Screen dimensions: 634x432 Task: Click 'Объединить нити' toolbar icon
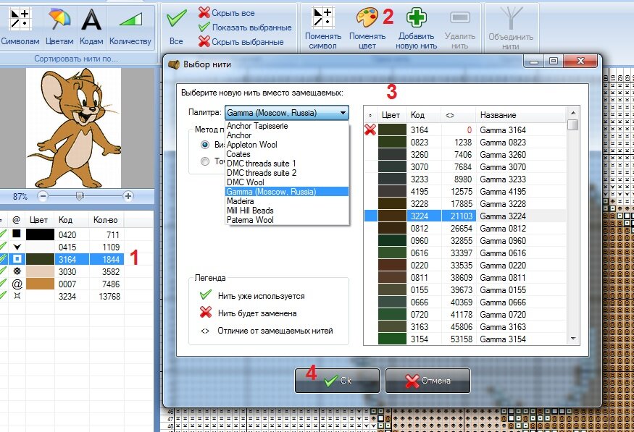tap(511, 18)
